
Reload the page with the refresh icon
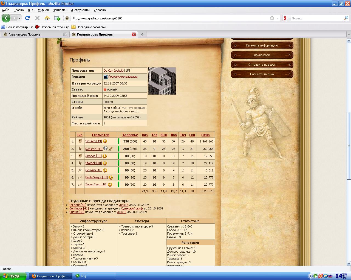27,18
